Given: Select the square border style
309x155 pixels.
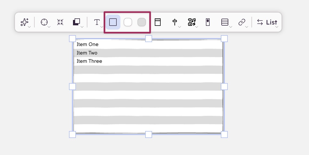Looking at the screenshot, I should click(x=113, y=22).
